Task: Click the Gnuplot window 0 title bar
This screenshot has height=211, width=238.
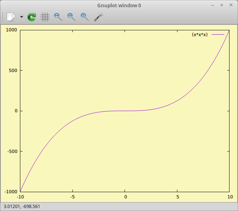Action: [119, 6]
